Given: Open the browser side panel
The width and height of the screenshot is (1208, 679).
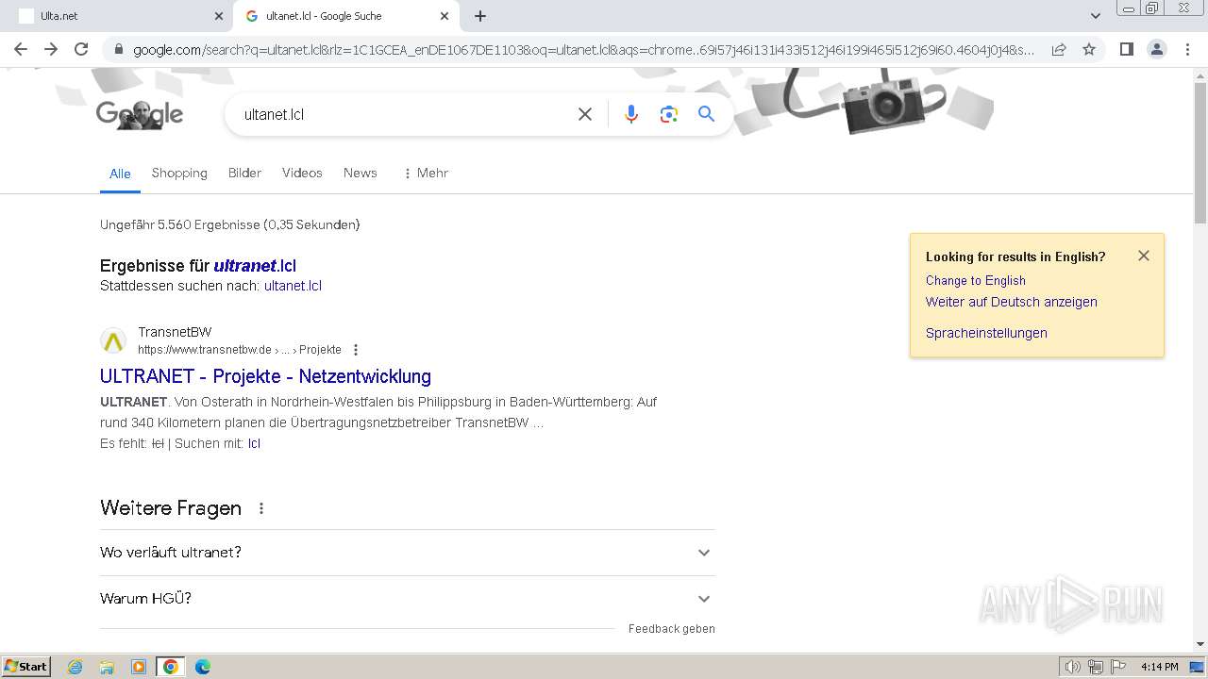Looking at the screenshot, I should pyautogui.click(x=1126, y=49).
